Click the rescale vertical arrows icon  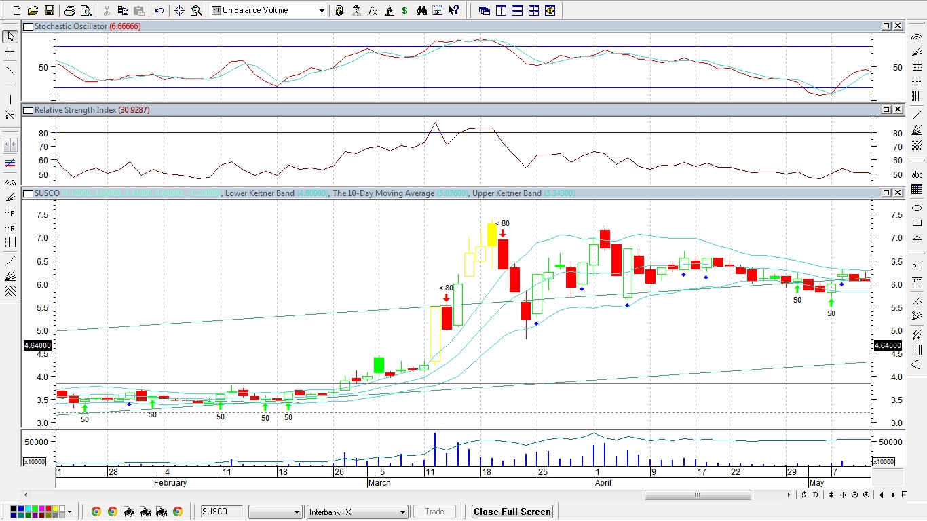click(x=831, y=495)
